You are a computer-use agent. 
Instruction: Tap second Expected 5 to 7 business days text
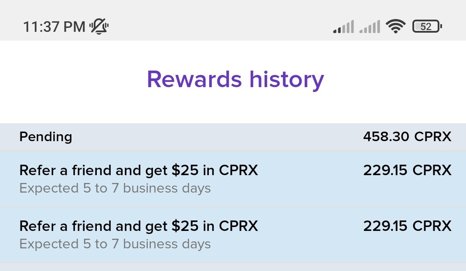[x=115, y=244]
